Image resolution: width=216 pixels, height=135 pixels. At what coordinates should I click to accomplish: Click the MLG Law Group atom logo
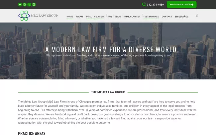coord(24,16)
